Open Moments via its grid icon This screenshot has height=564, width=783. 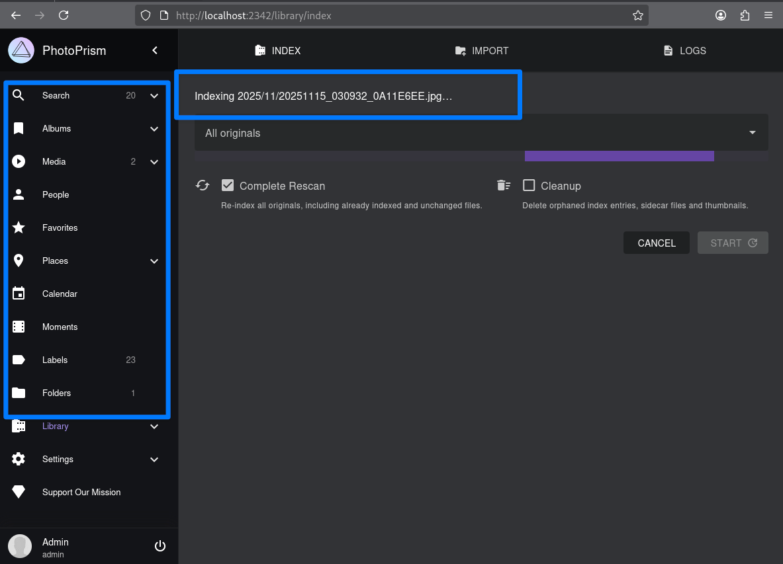click(x=19, y=327)
